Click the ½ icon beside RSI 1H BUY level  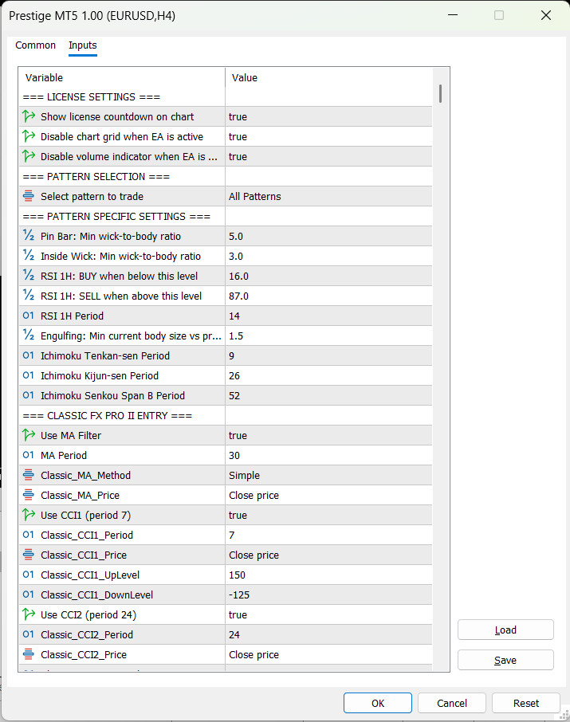[29, 276]
